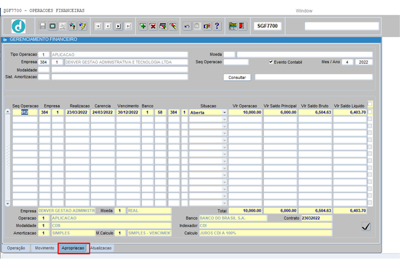Go to first record navigation icon
The height and width of the screenshot is (264, 409).
(x=98, y=26)
